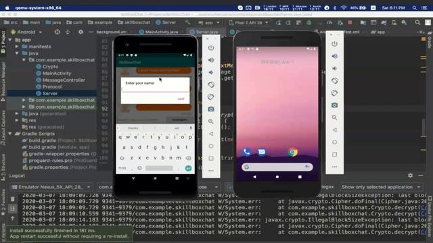Click the red Stop button in Android Studio toolbar
Viewport: 433px width, 243px height.
click(350, 22)
